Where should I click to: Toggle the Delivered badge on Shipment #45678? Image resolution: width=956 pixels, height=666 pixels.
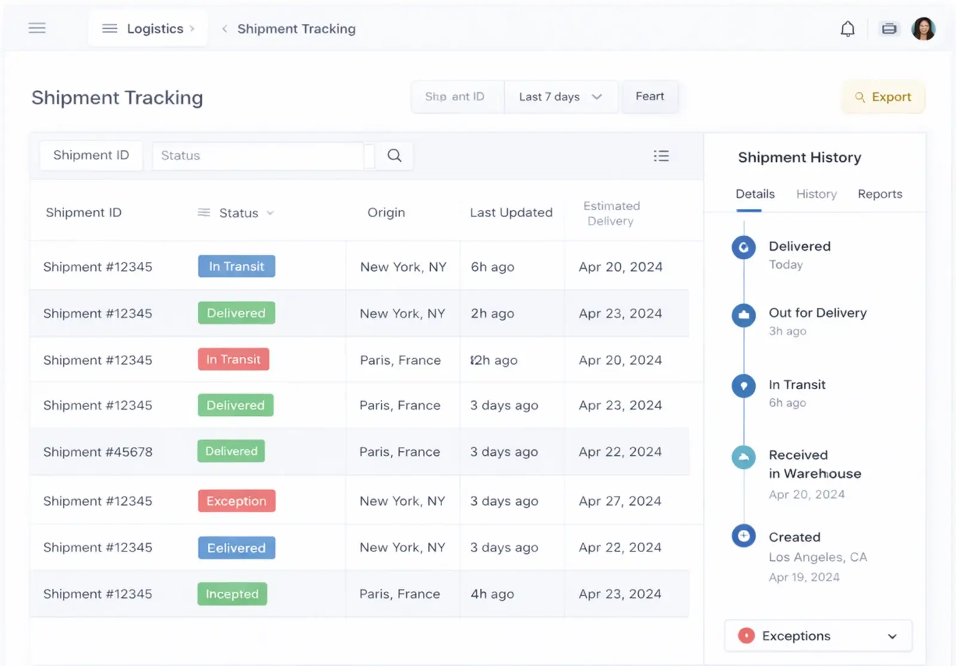[x=231, y=451]
